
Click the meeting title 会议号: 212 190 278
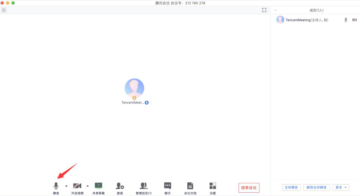(180, 3)
